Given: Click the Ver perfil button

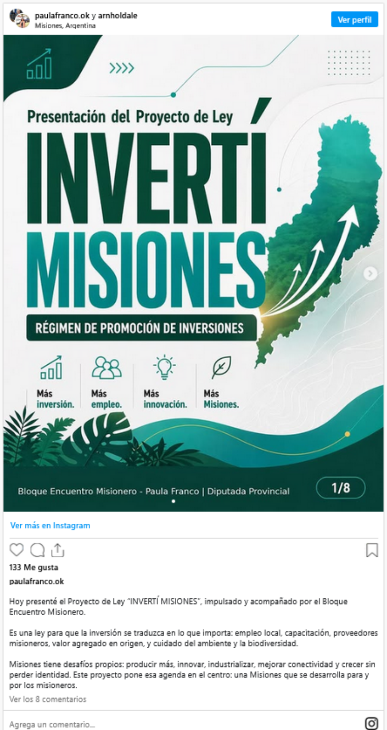Looking at the screenshot, I should pos(354,19).
